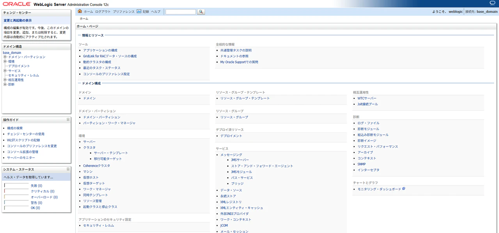Expand the 環境 tree node
Screen dimensions: 499x233
click(x=5, y=62)
